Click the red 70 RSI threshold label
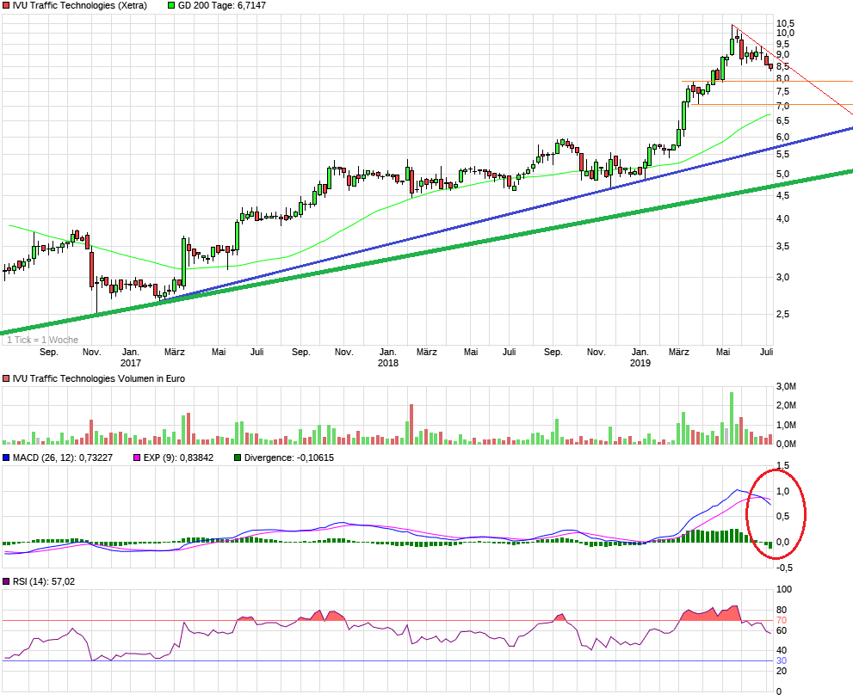Viewport: 853px width, 700px height. [x=782, y=620]
